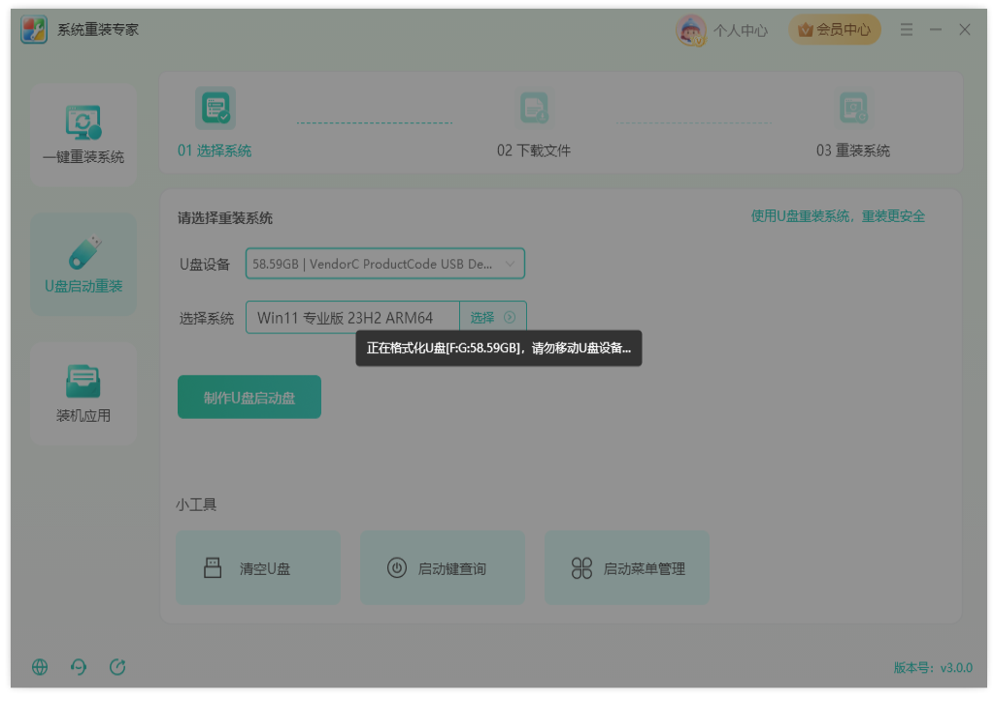The image size is (994, 704).
Task: Click the 03 重装系统 step icon
Action: [853, 109]
